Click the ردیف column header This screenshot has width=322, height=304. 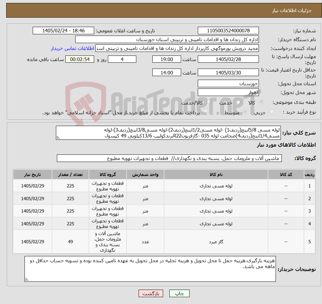click(310, 175)
